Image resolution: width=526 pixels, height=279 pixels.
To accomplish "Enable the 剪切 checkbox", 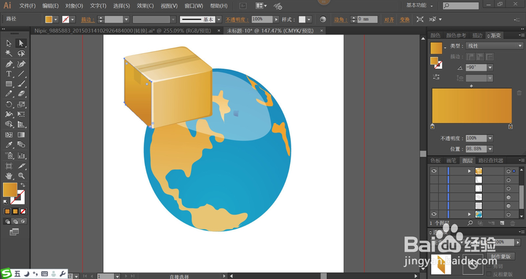I will 489,266.
